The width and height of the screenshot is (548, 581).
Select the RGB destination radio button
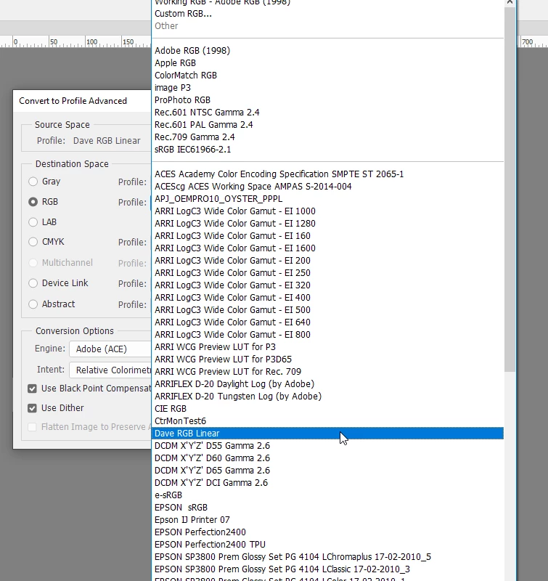pyautogui.click(x=33, y=202)
